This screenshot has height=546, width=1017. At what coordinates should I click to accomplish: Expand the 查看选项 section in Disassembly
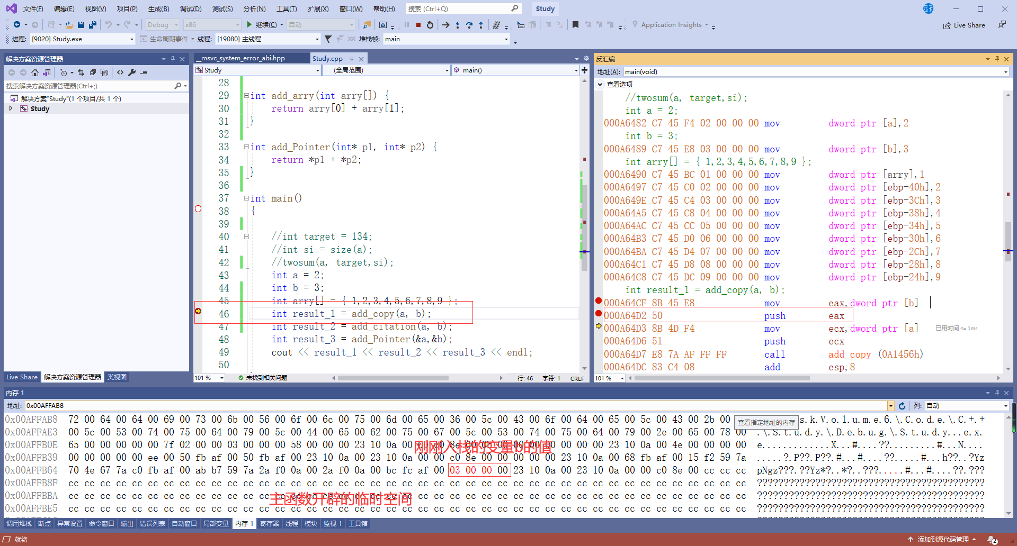click(600, 84)
